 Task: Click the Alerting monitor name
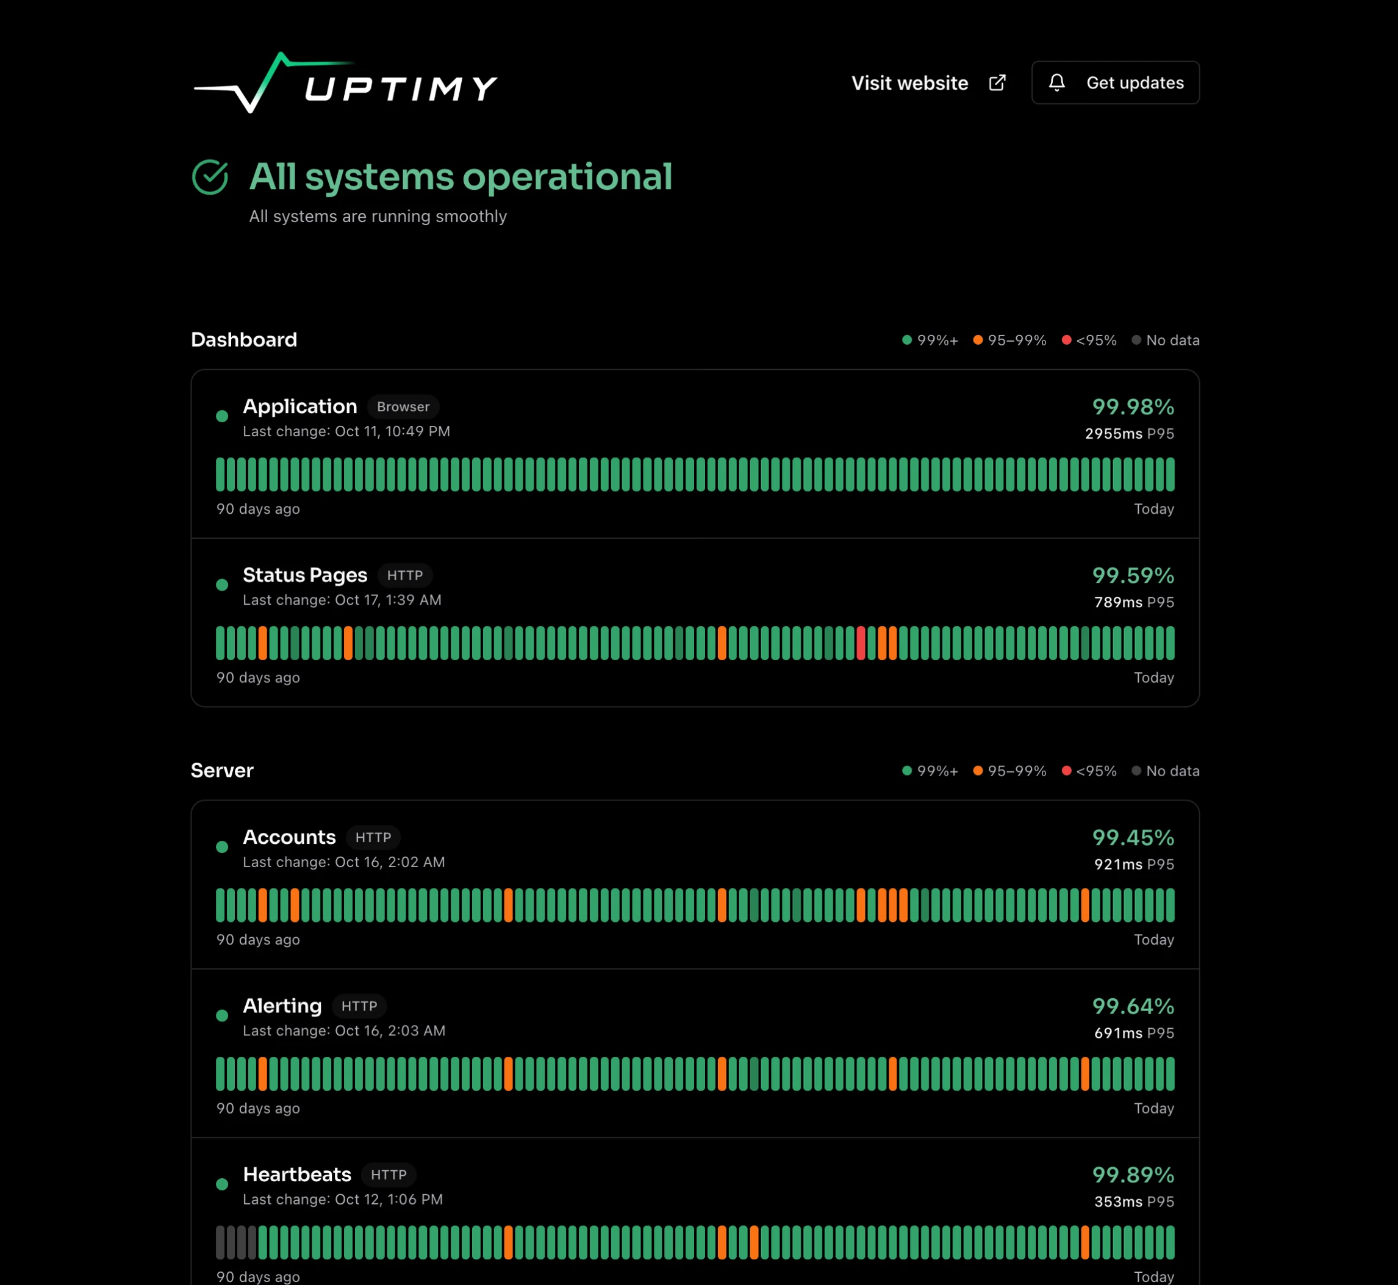click(x=282, y=1006)
